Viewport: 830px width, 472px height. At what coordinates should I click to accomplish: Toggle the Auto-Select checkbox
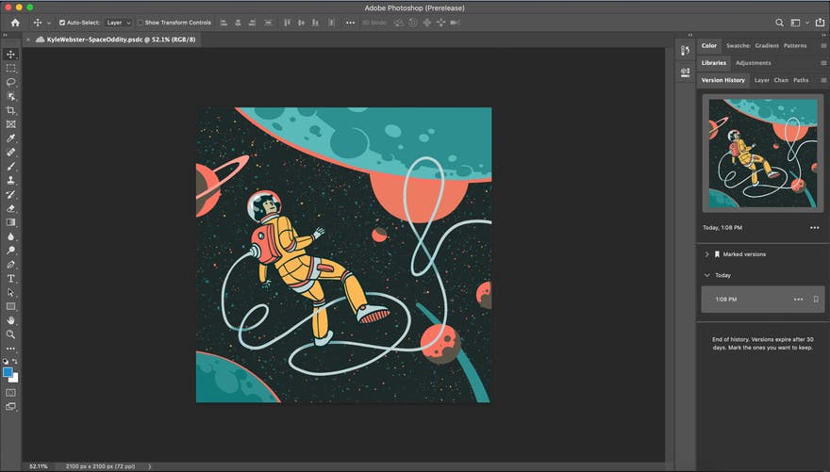coord(62,23)
